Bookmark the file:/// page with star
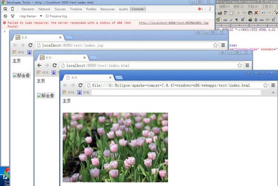The height and width of the screenshot is (186, 278). 265,85
